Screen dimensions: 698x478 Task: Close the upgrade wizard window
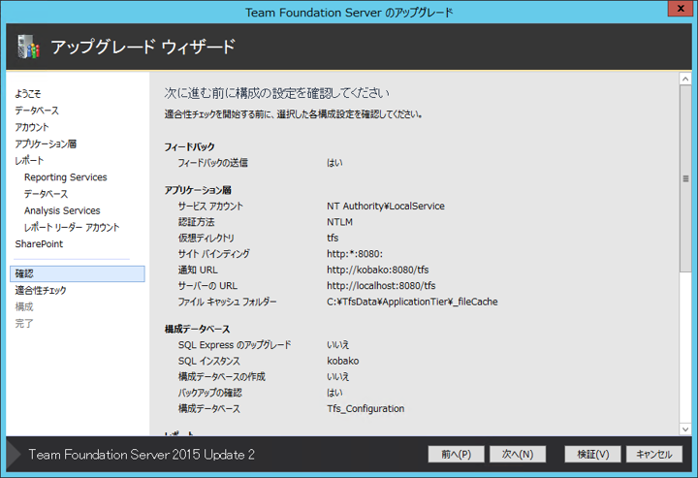pyautogui.click(x=675, y=12)
